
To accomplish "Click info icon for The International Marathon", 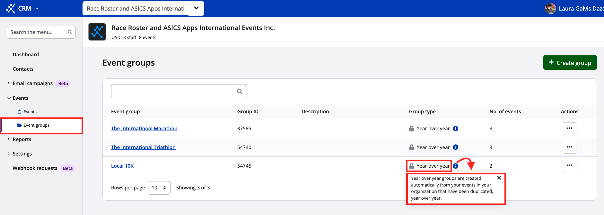I will point(455,129).
